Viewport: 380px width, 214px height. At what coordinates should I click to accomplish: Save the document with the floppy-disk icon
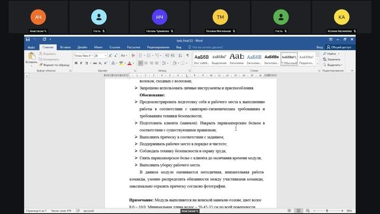[28, 39]
